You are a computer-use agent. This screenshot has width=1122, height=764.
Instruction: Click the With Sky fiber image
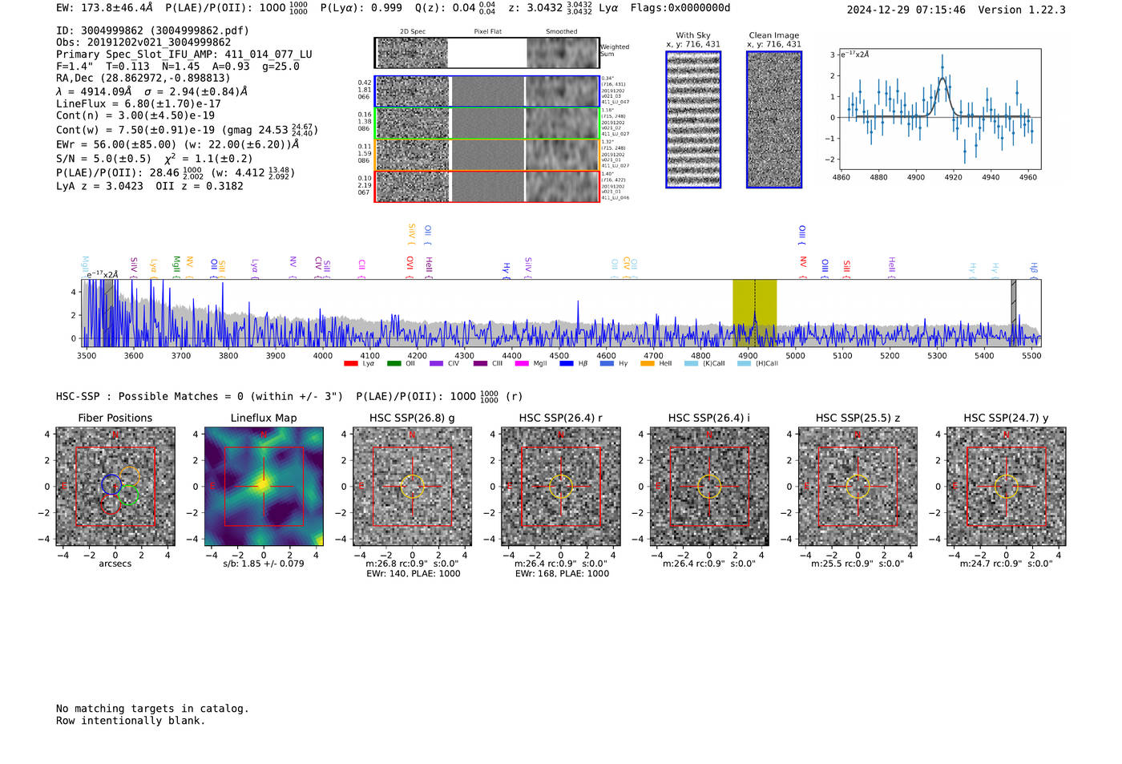tap(693, 119)
